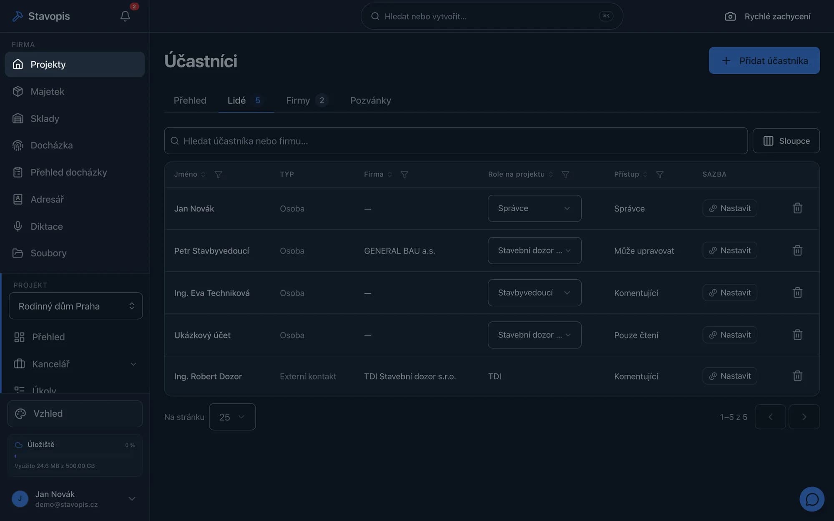Open Diktace in the sidebar
Viewport: 834px width, 521px height.
click(75, 226)
